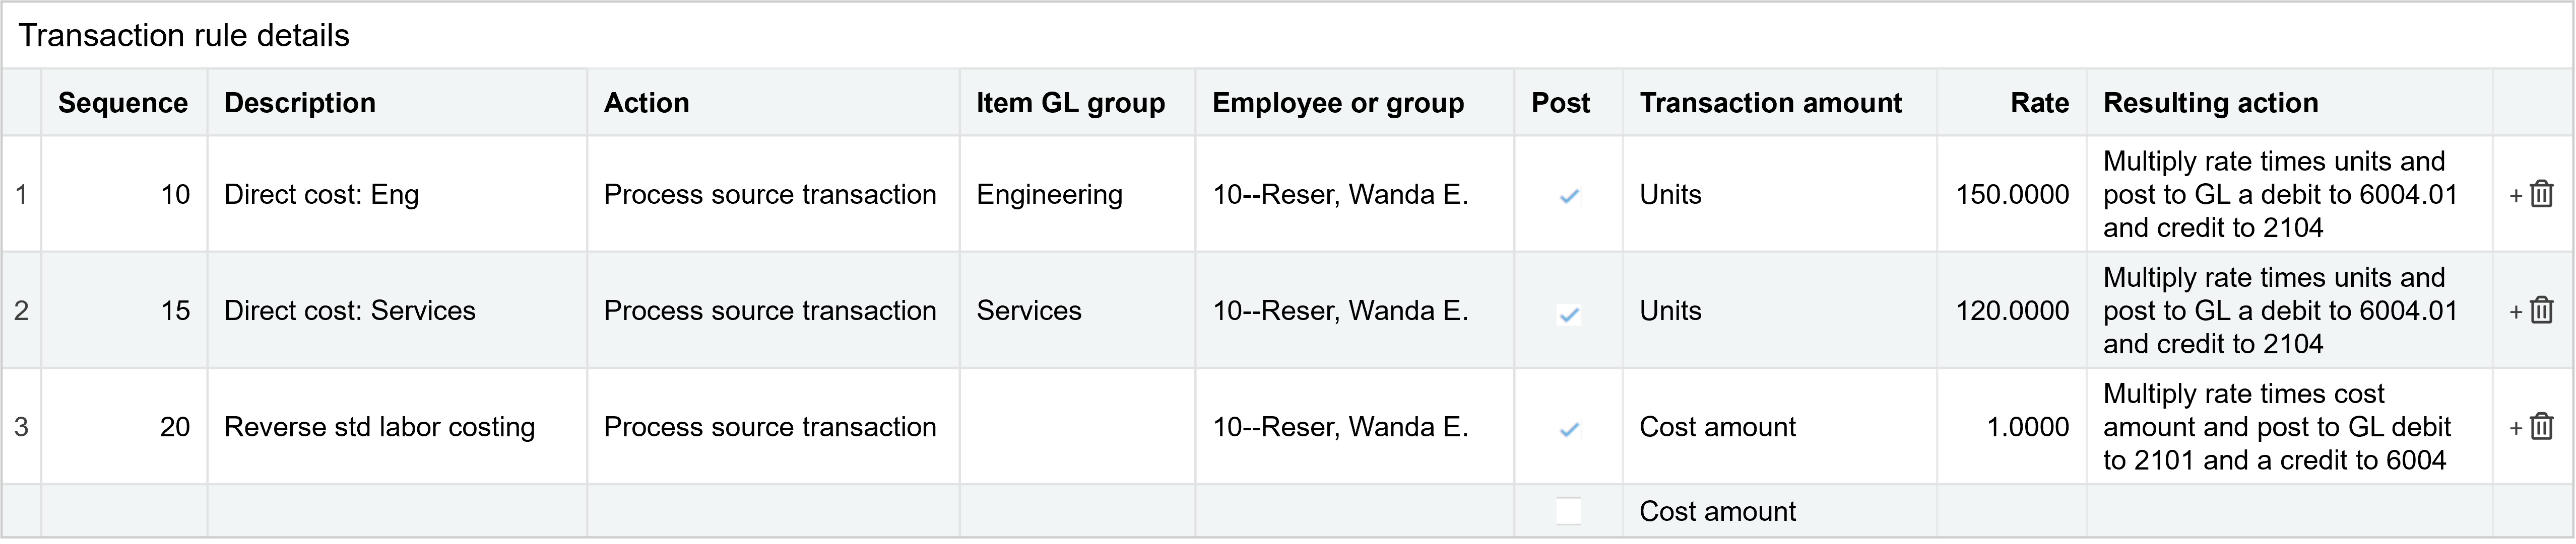Trash the Reverse std labor costing row
Viewport: 2576px width, 544px height.
2541,426
